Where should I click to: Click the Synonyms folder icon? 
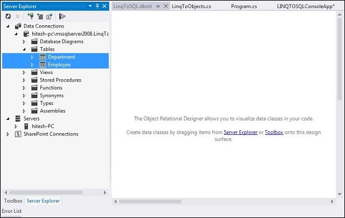[x=34, y=95]
